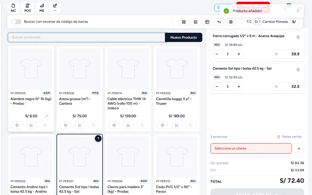Click the S/ 189.00 price label
Viewport: 312px width, 195px height.
(x=177, y=116)
